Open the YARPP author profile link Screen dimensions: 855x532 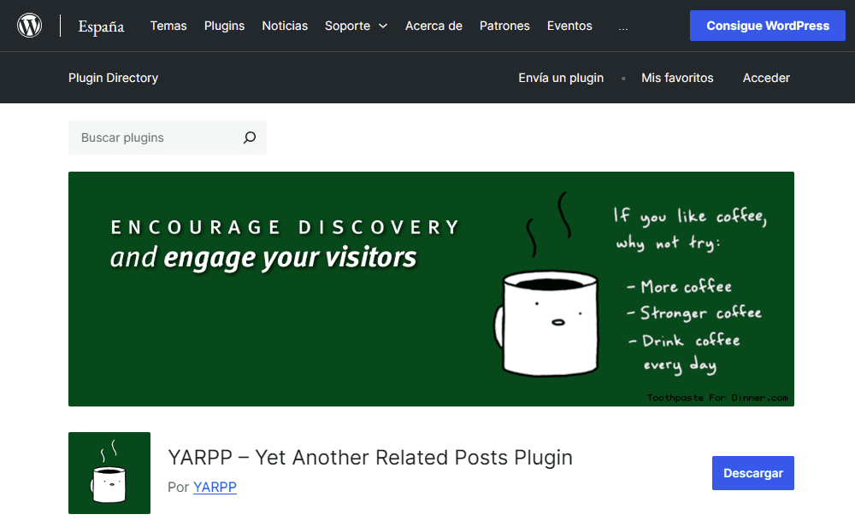(215, 487)
